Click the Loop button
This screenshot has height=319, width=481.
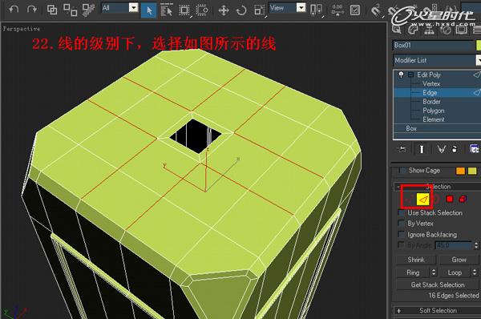(x=455, y=273)
